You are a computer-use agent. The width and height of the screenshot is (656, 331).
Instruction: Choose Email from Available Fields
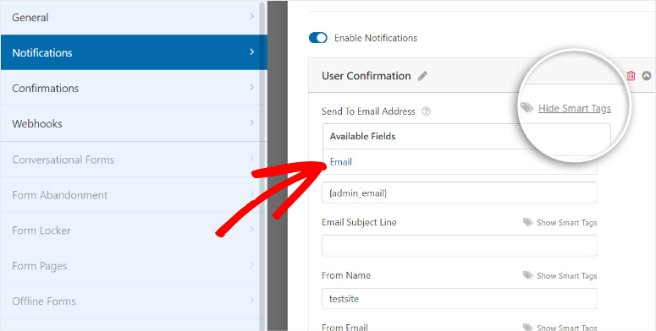341,162
